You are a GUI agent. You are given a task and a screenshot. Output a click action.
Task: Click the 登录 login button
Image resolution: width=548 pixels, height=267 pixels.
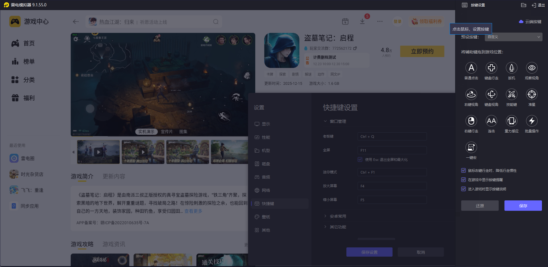click(398, 21)
